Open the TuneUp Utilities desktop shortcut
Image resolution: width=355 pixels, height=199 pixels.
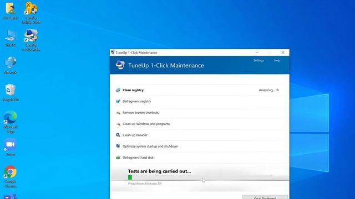click(x=31, y=13)
